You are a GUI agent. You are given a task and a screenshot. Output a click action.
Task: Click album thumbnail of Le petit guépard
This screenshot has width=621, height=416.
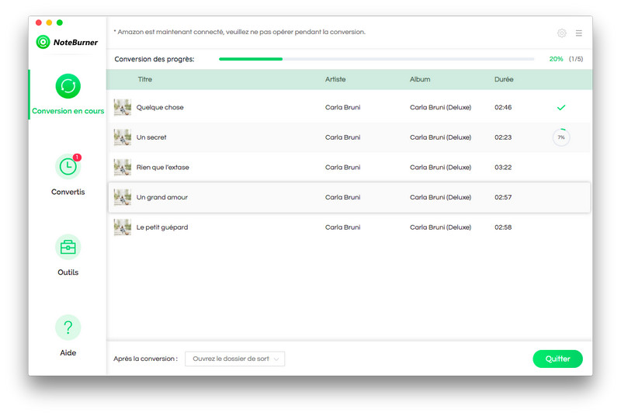tap(123, 227)
